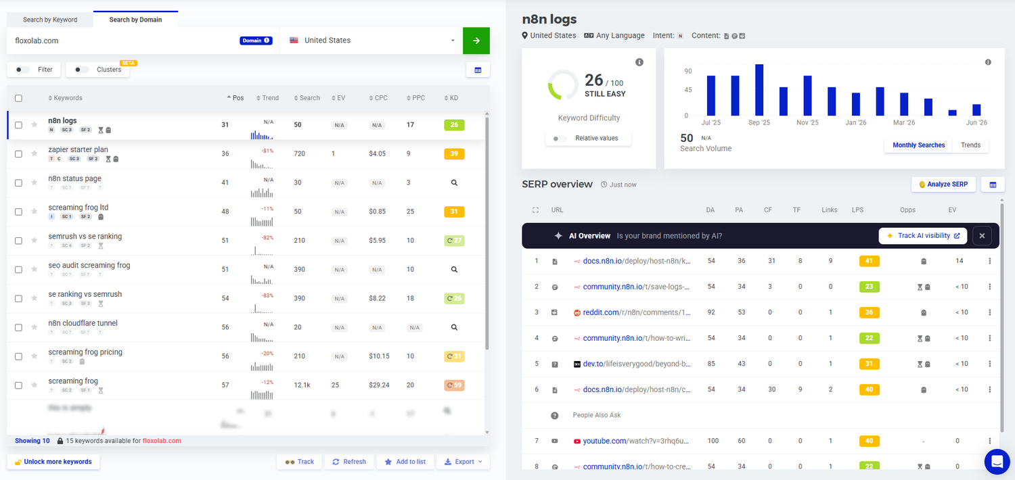Star the zapier starter plan keyword
This screenshot has width=1015, height=480.
point(35,154)
